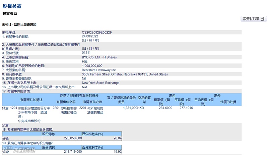Image resolution: width=268 pixels, height=155 pixels.
Task: Select the event date 24/08/2022
Action: pos(90,36)
